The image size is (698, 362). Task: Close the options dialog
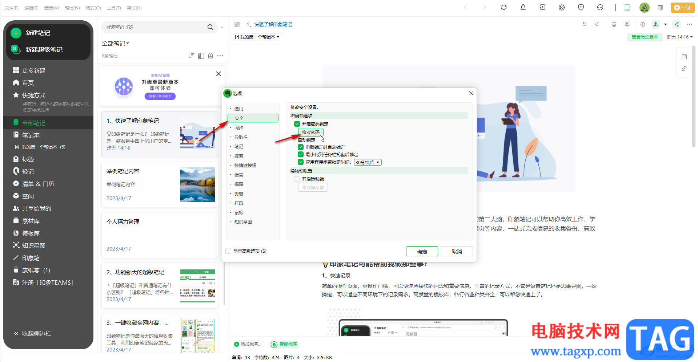471,93
